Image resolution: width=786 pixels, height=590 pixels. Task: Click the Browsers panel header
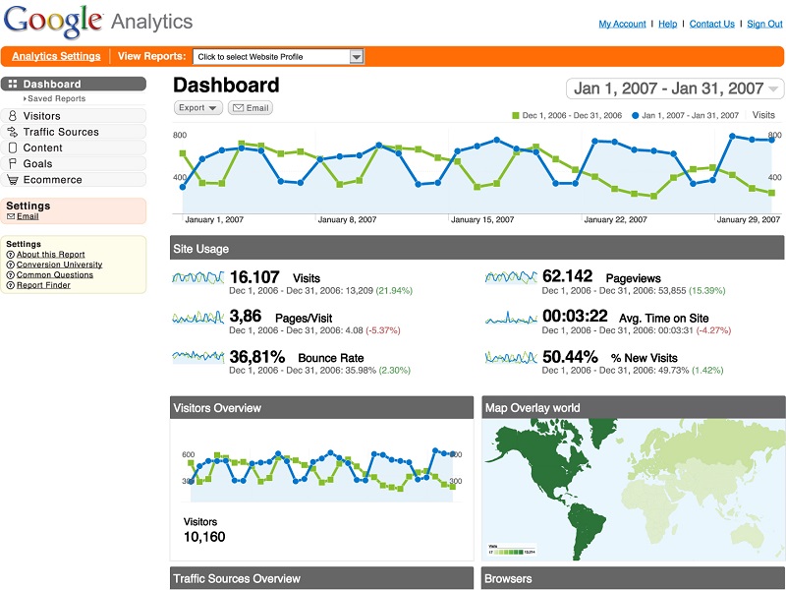634,578
